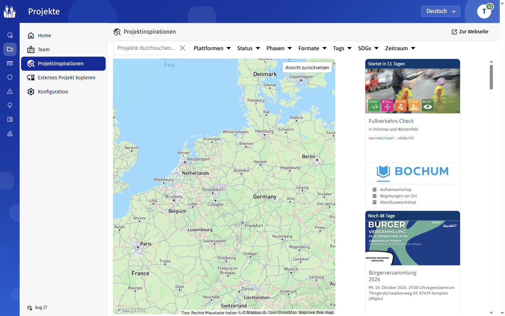Click the MOBILITÄT tag on the card
The width and height of the screenshot is (505, 316).
pos(406,138)
